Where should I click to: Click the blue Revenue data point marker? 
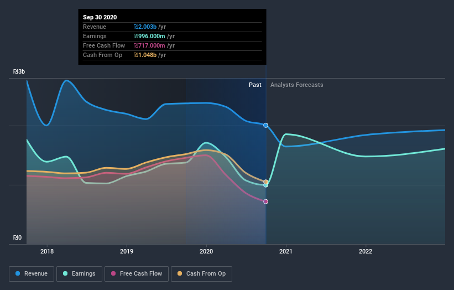(265, 126)
